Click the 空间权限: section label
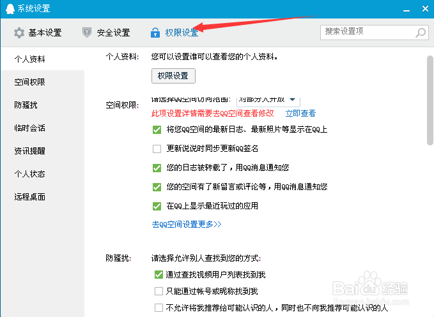The width and height of the screenshot is (434, 317). click(122, 105)
